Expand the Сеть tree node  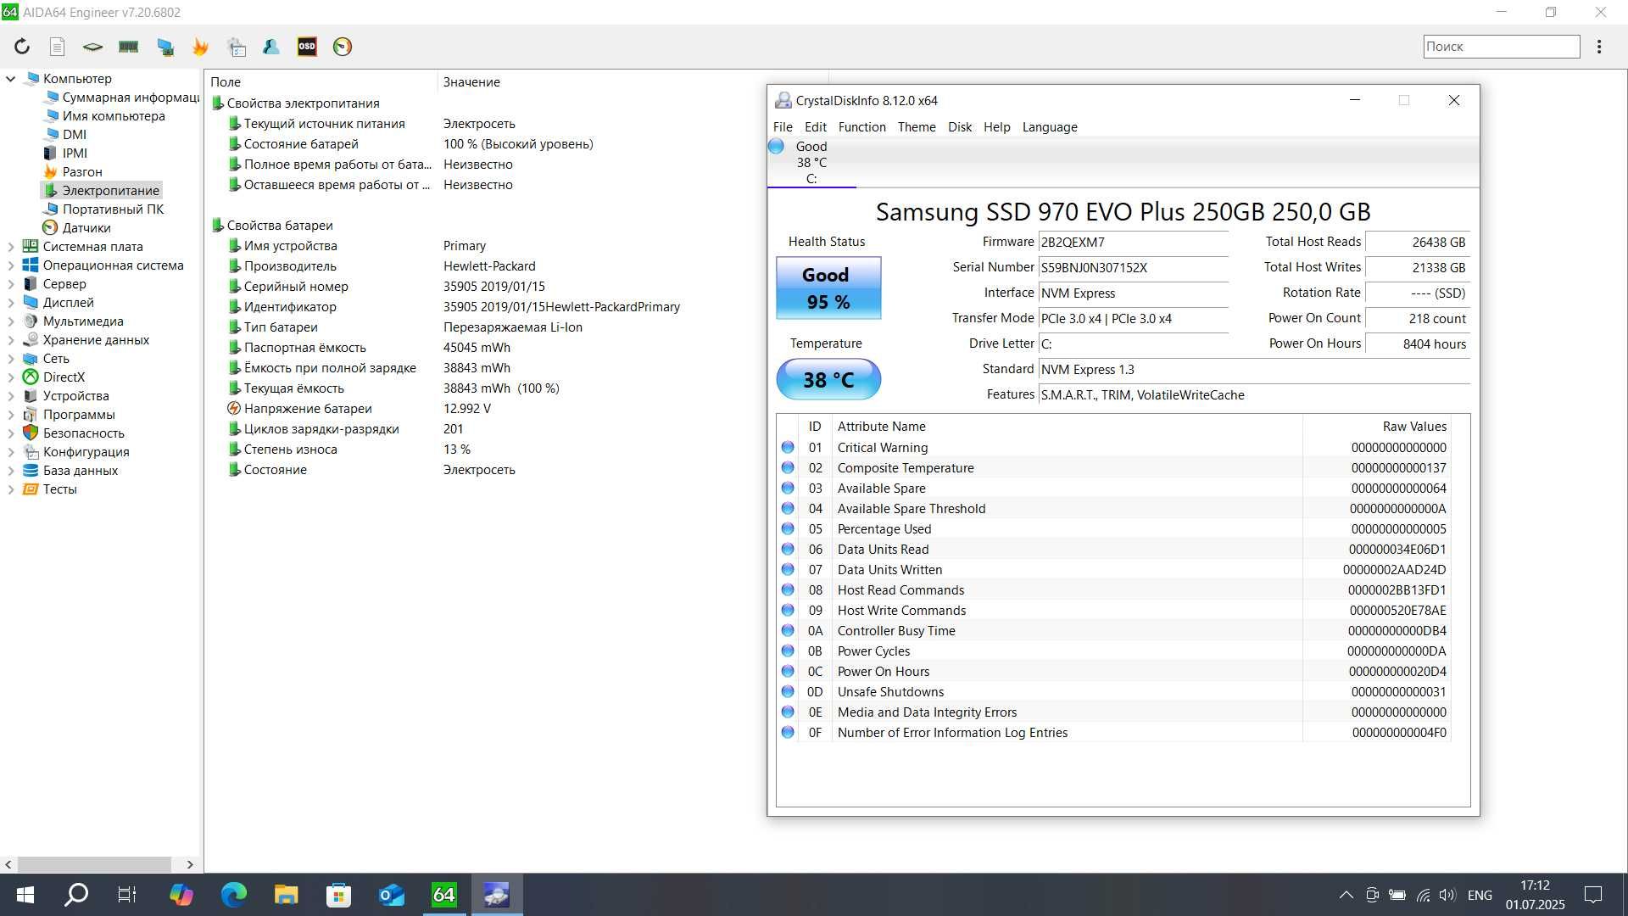pos(10,359)
